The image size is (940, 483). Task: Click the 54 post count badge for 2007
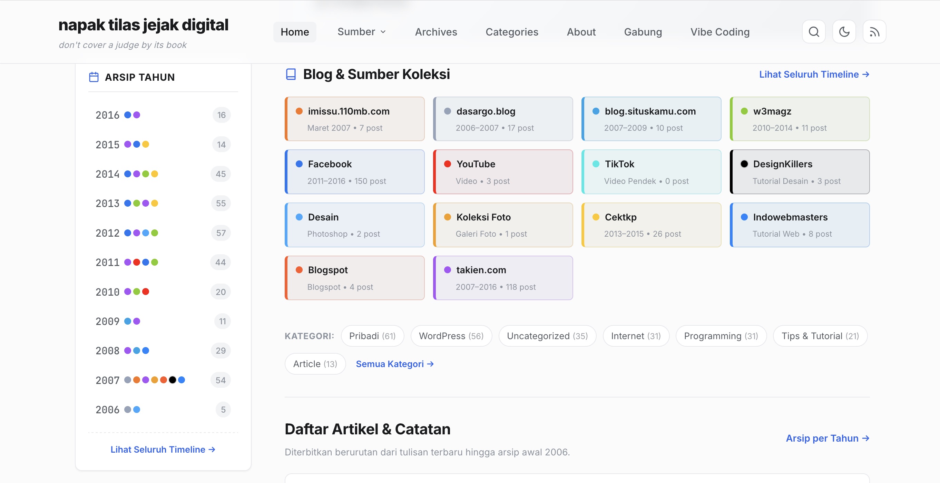221,380
